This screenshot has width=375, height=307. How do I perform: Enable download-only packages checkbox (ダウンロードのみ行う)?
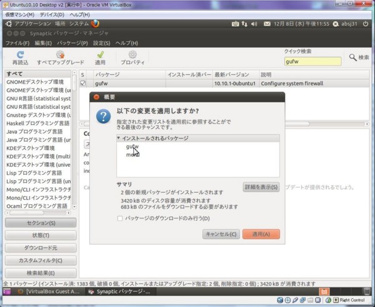(120, 218)
